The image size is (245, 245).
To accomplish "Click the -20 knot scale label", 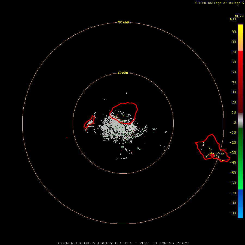I will pos(233,142).
